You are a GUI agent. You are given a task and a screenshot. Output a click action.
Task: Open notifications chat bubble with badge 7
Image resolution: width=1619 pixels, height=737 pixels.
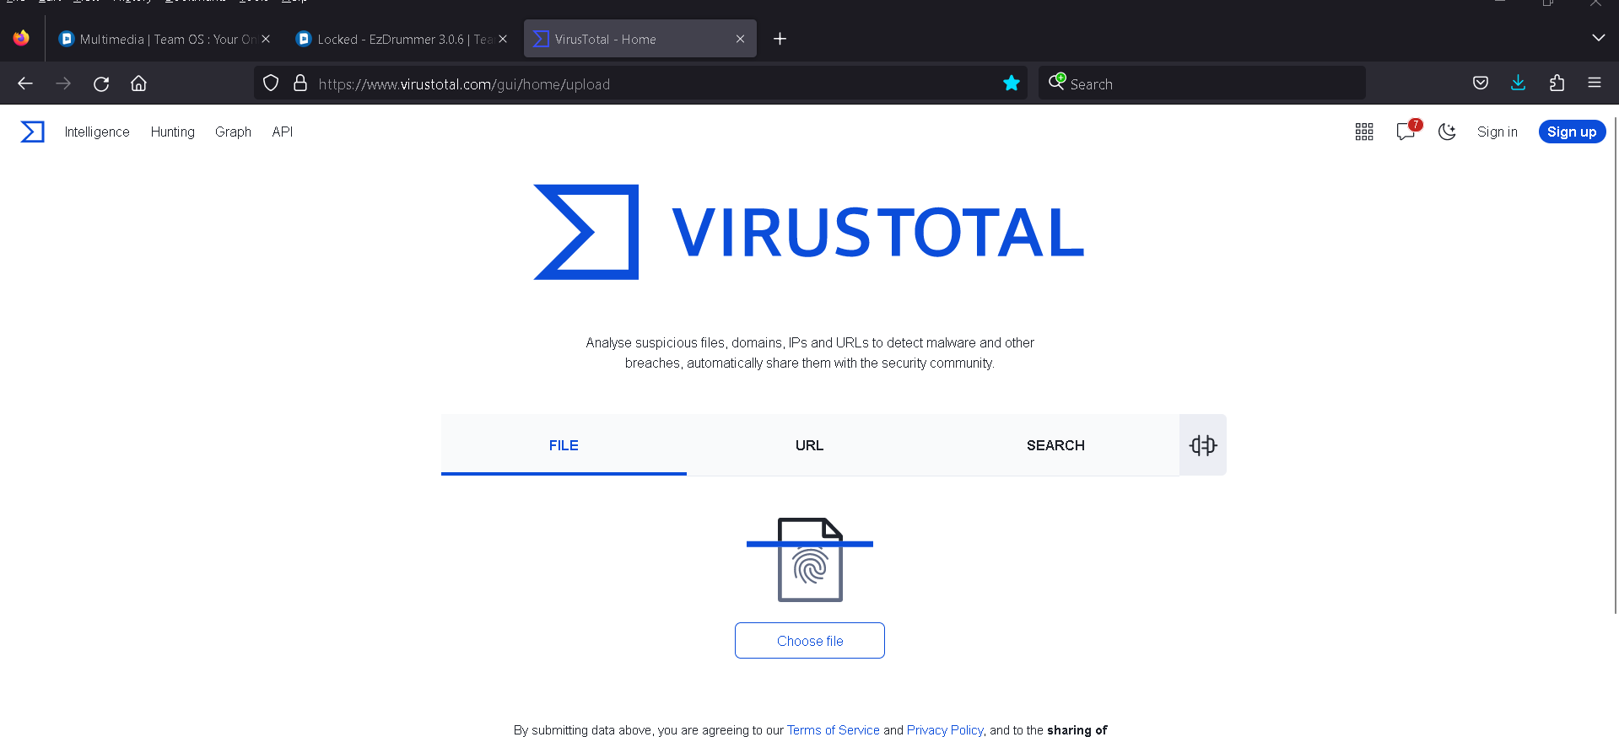[x=1406, y=131]
